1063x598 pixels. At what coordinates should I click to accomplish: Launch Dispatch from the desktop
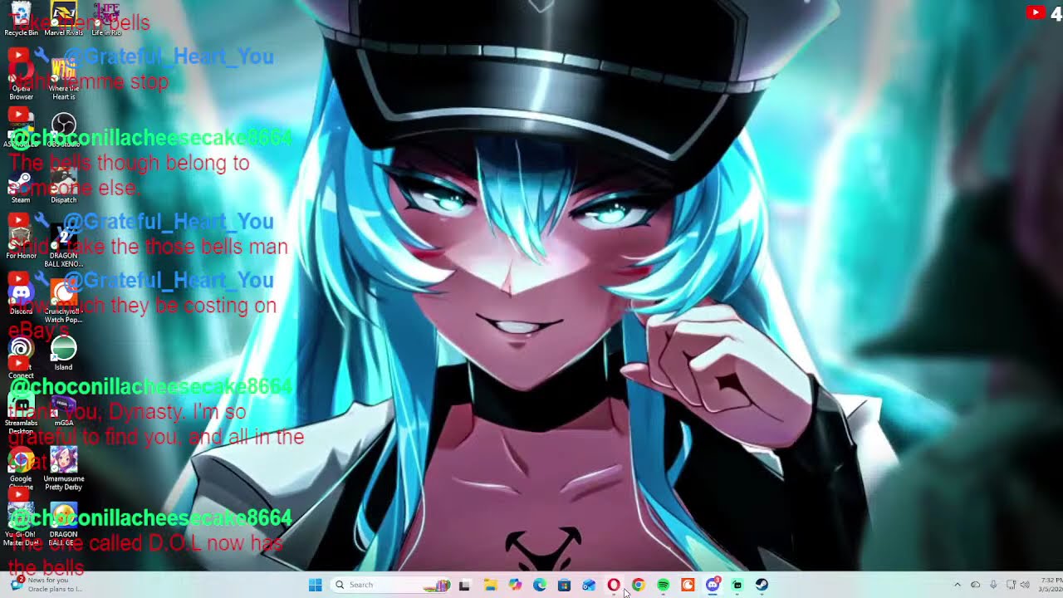64,186
